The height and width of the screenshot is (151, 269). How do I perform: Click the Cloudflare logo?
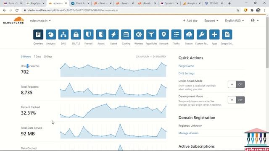pos(13,21)
